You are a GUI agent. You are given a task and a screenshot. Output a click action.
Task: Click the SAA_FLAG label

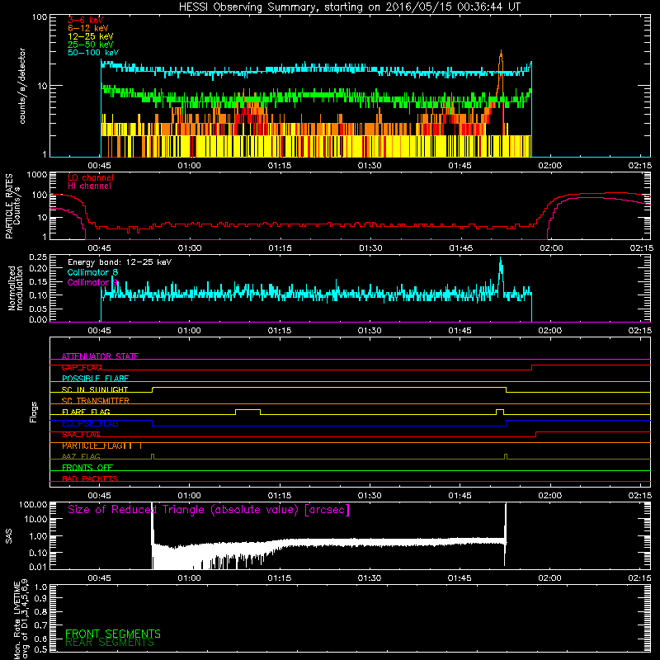point(81,435)
